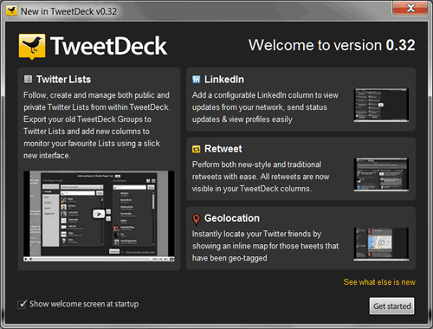Open the Geolocation map screenshot thumbnail
Image resolution: width=433 pixels, height=329 pixels.
(x=381, y=244)
